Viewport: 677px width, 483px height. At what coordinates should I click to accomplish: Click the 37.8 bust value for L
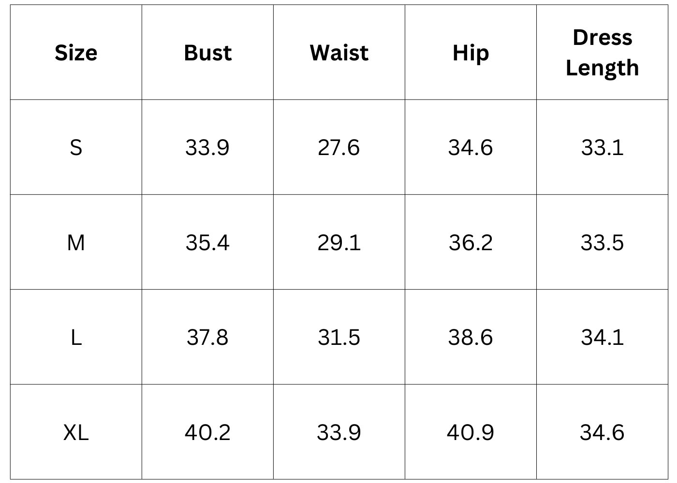(207, 337)
